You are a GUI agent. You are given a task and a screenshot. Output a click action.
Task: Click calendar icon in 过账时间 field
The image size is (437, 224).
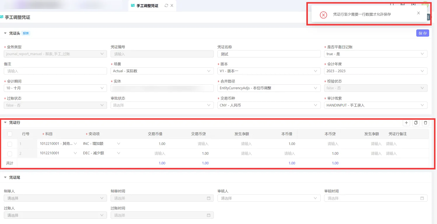[x=208, y=215]
